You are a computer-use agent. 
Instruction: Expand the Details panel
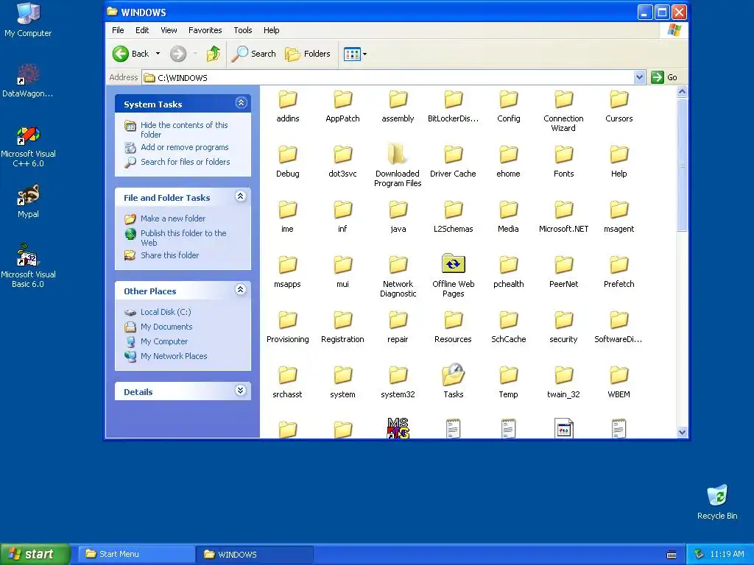click(241, 390)
